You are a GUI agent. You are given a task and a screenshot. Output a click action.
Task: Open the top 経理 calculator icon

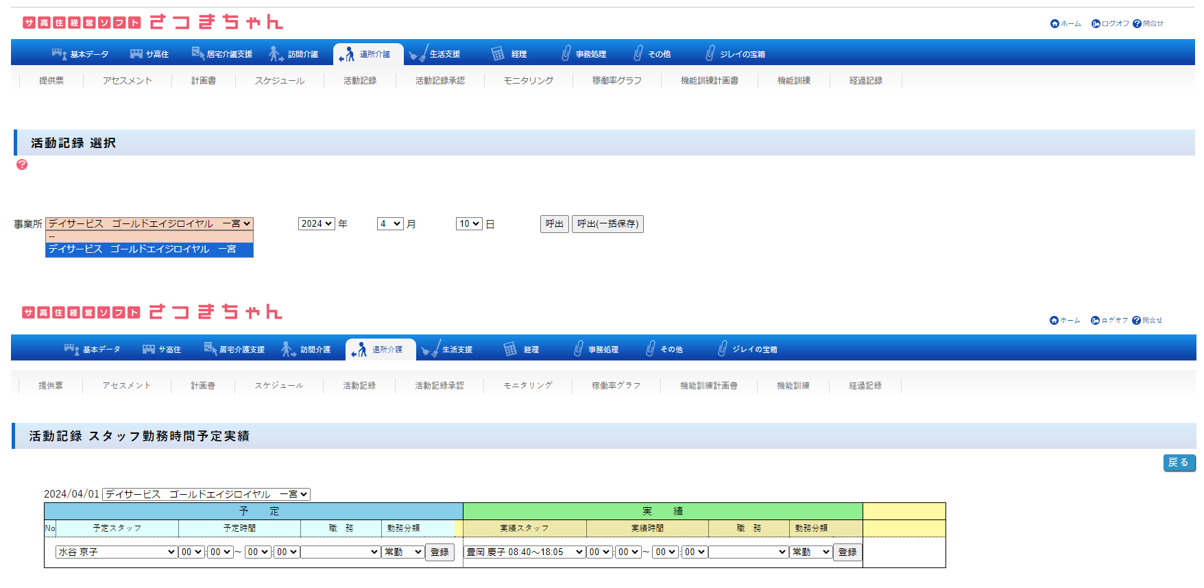(x=498, y=54)
